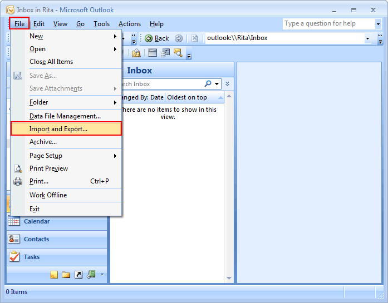This screenshot has height=303, width=388.
Task: Click in the Search Inbox field
Action: pyautogui.click(x=162, y=84)
